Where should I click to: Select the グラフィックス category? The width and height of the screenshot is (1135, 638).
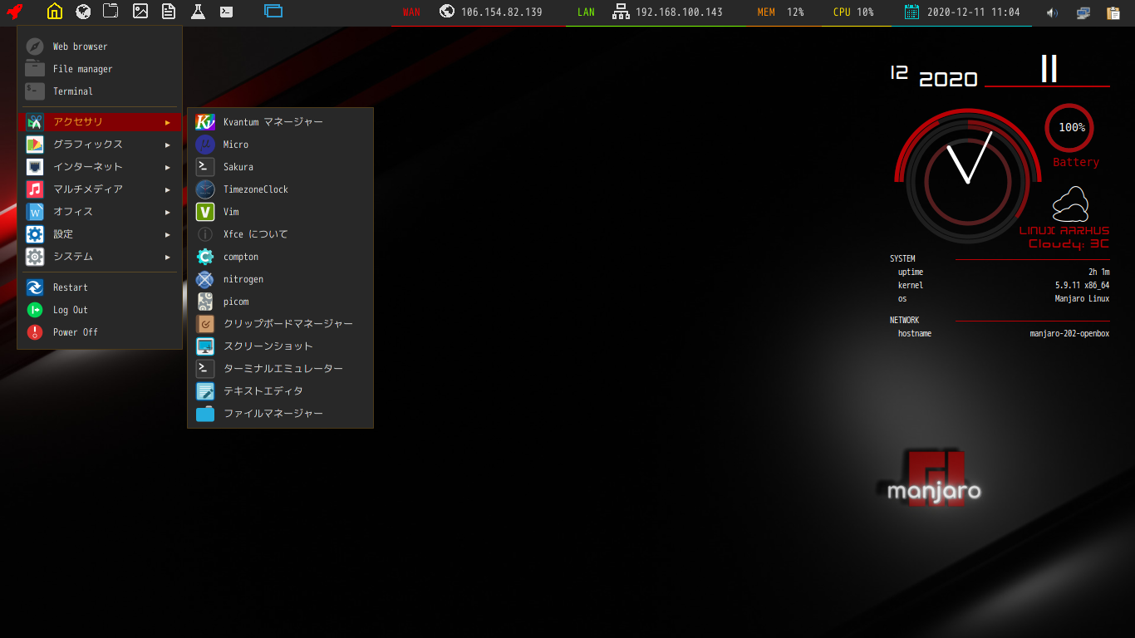[x=100, y=145]
